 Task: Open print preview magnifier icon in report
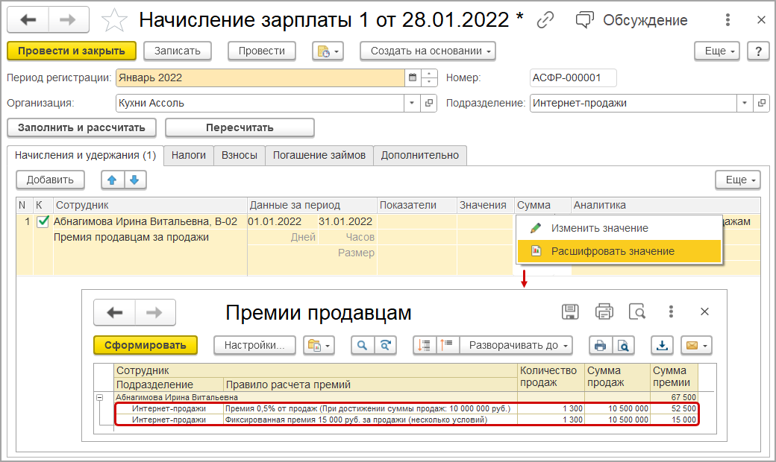pos(637,311)
